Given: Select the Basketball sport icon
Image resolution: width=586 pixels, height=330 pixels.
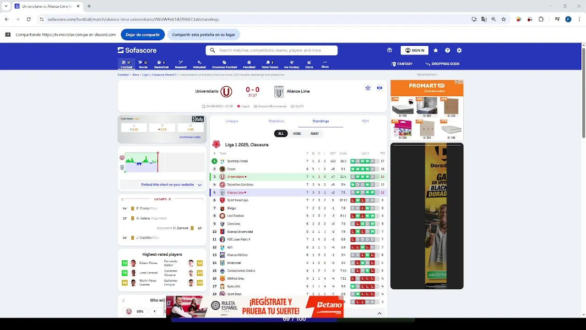Looking at the screenshot, I should [x=161, y=64].
